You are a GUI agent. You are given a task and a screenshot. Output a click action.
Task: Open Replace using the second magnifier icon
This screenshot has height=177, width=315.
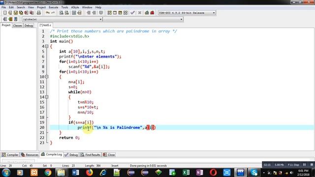click(67, 13)
